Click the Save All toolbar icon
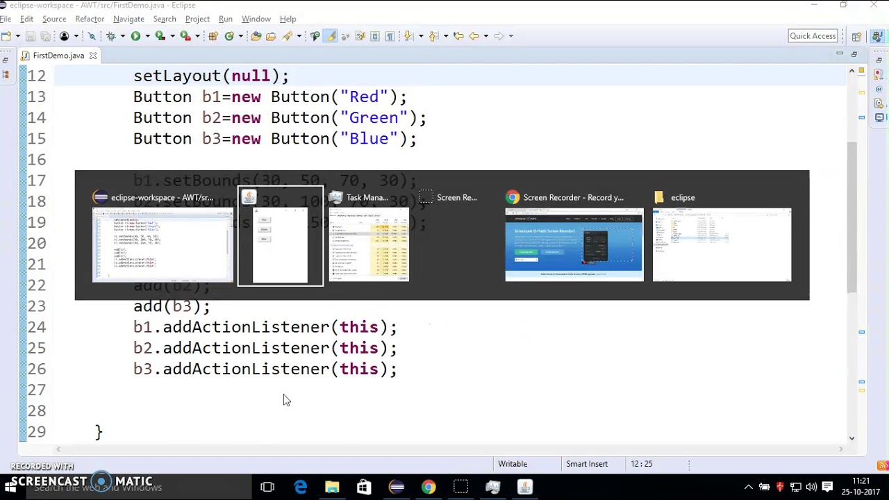 click(x=45, y=36)
